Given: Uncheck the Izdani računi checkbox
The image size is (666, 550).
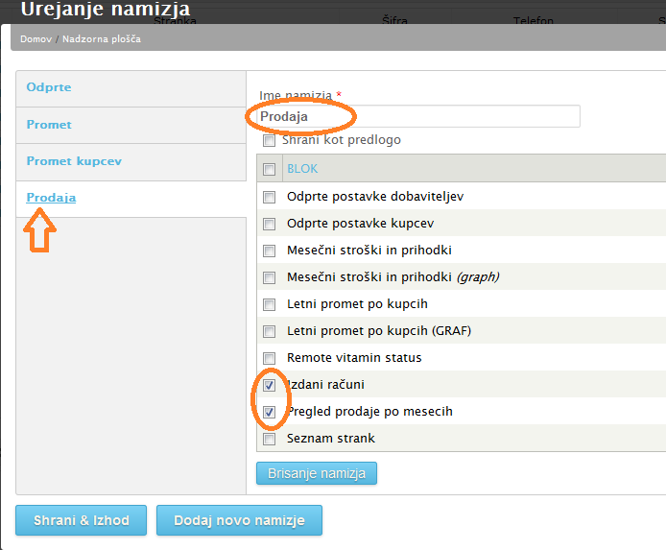Looking at the screenshot, I should click(270, 385).
